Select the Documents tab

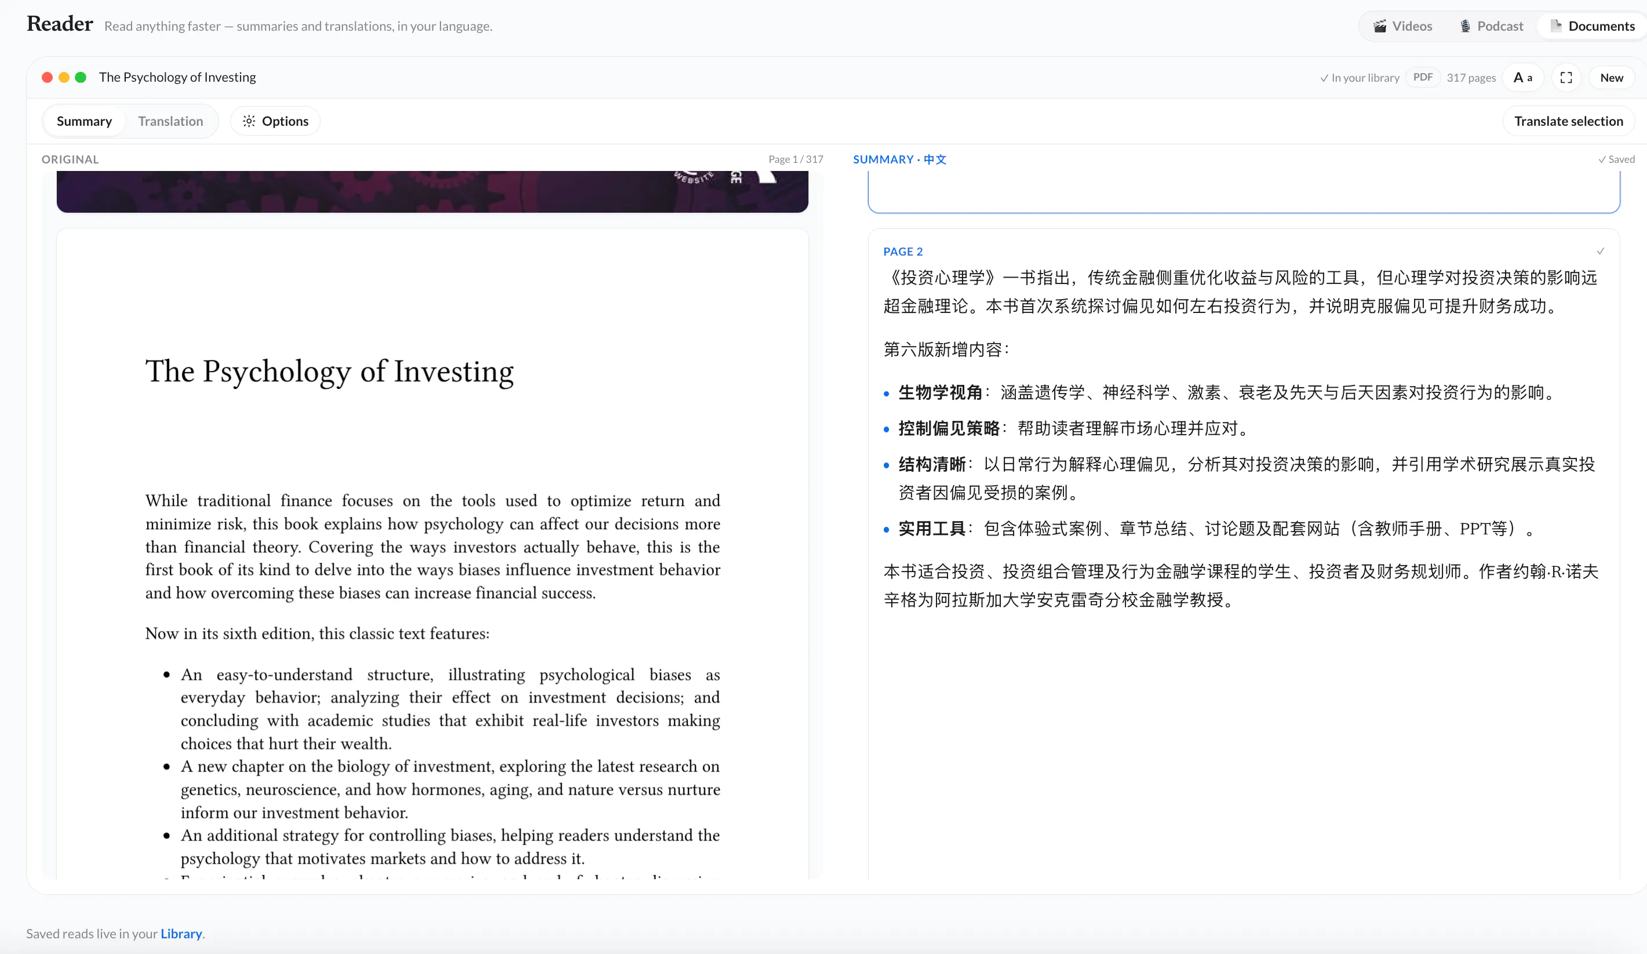[x=1592, y=26]
